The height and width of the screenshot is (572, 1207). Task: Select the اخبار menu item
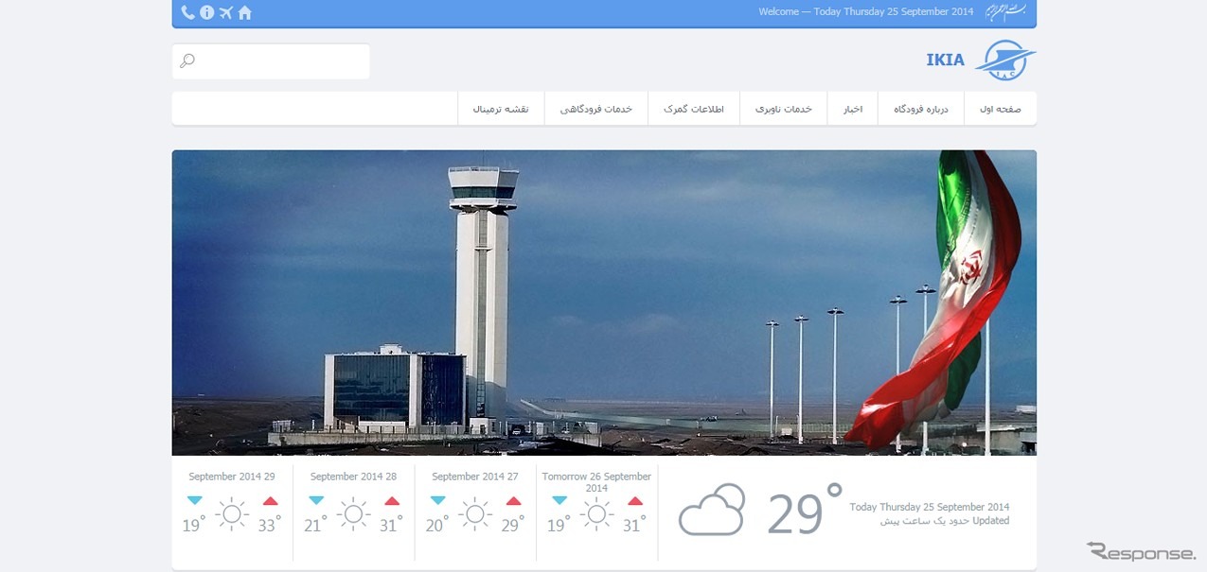coord(853,110)
